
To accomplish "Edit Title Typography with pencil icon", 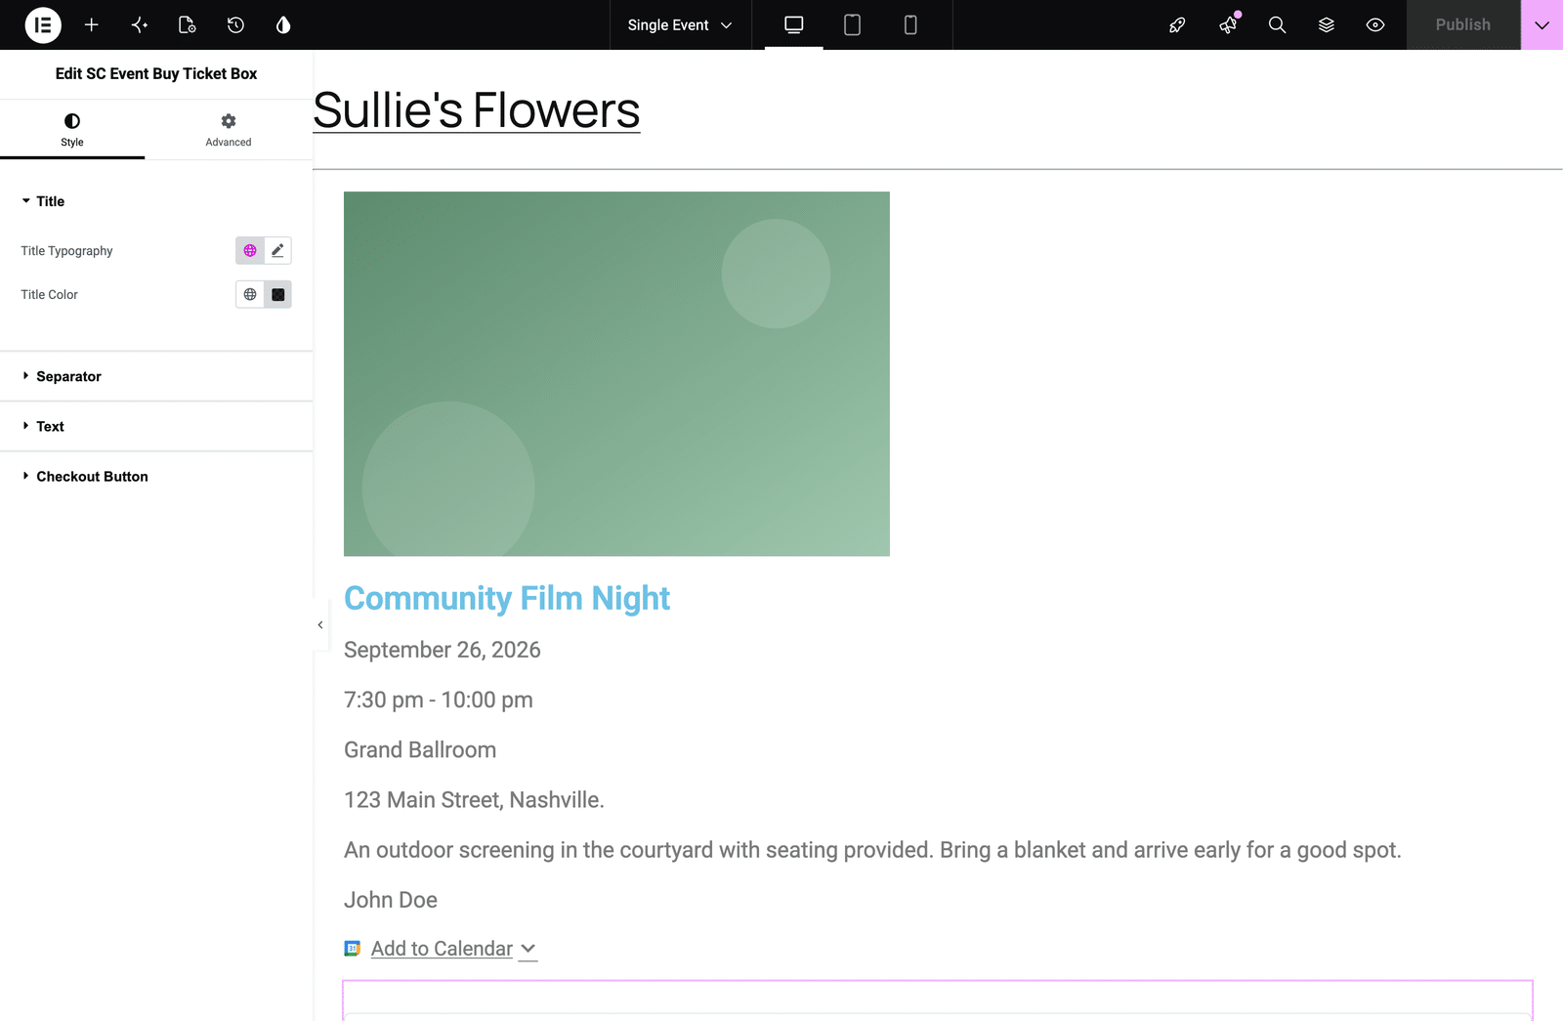I will (x=277, y=251).
